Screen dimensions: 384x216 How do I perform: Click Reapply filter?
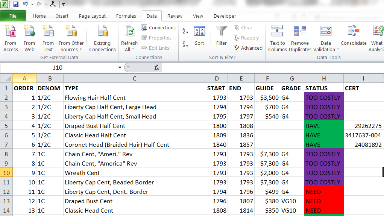pos(246,38)
